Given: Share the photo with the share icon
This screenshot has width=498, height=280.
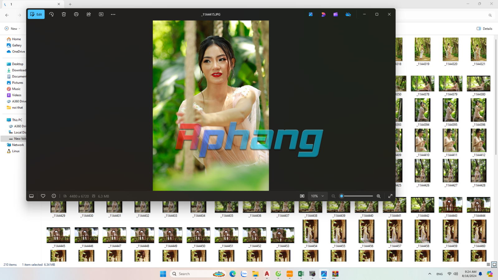Looking at the screenshot, I should (89, 14).
